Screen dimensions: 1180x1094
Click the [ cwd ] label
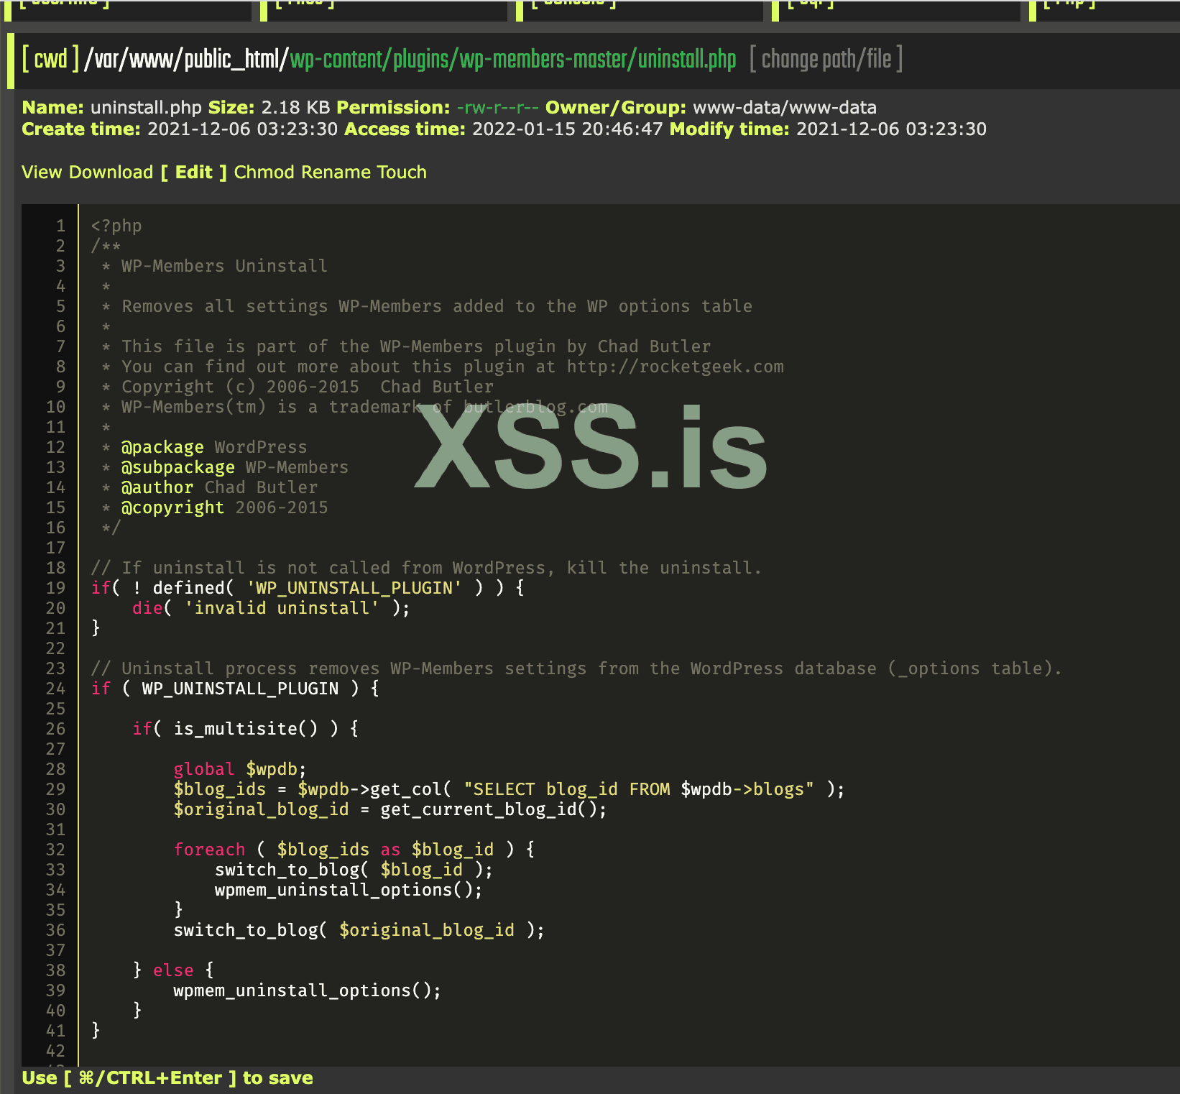coord(50,59)
